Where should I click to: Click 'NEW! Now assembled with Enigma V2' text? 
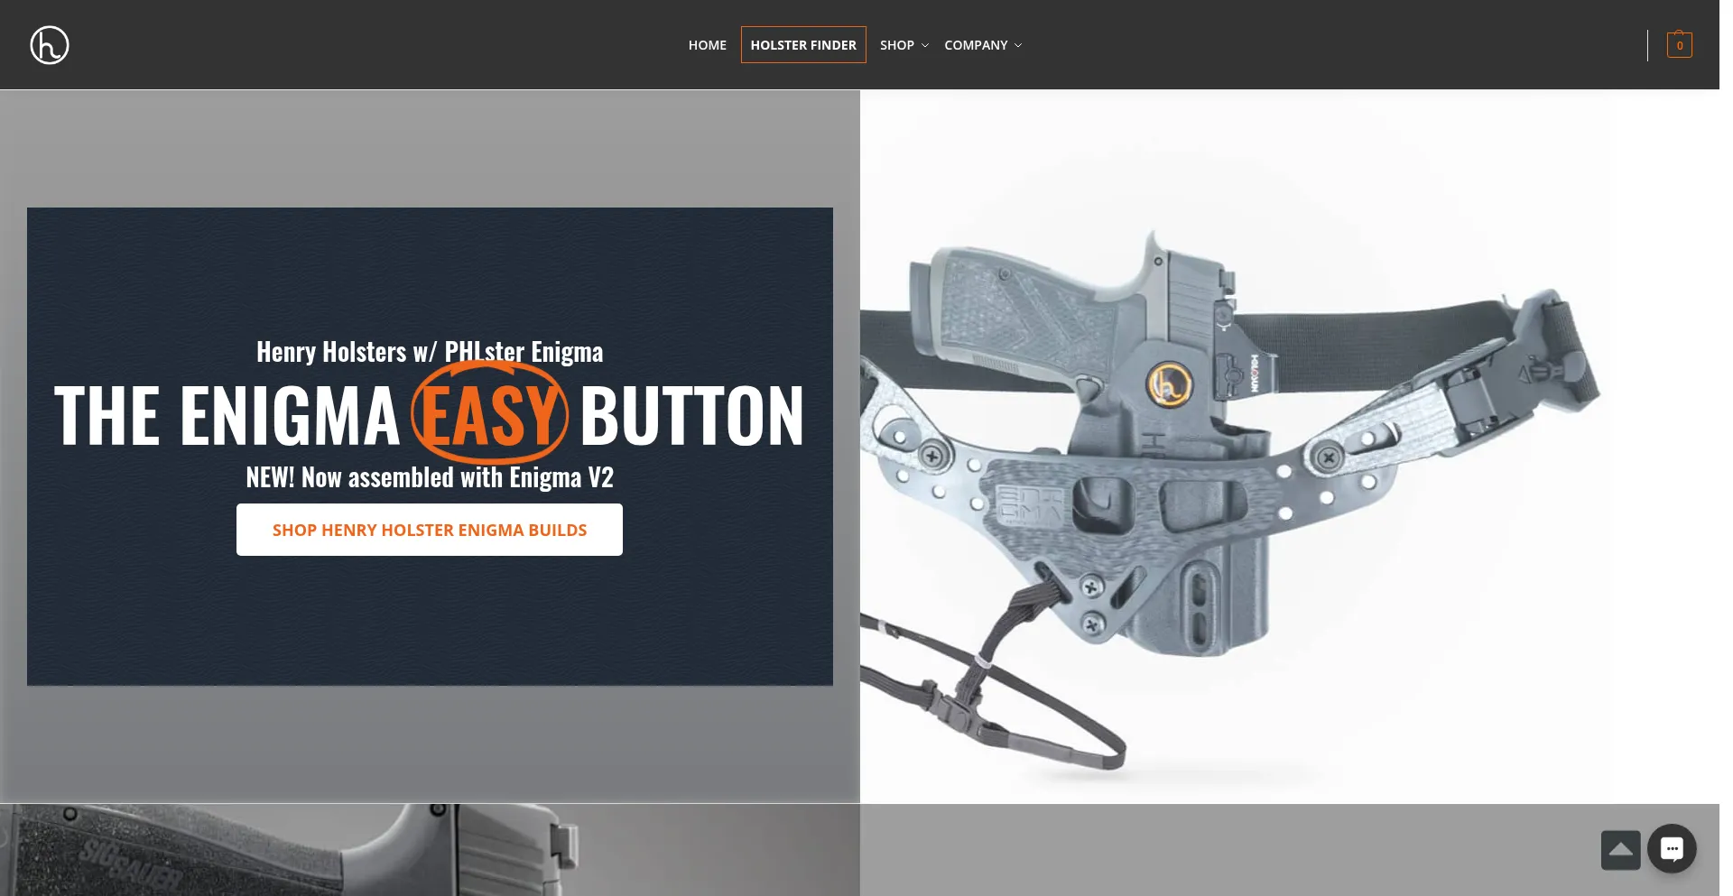coord(430,477)
